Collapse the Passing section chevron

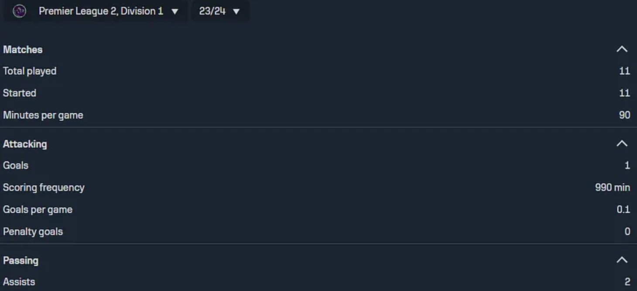point(622,260)
